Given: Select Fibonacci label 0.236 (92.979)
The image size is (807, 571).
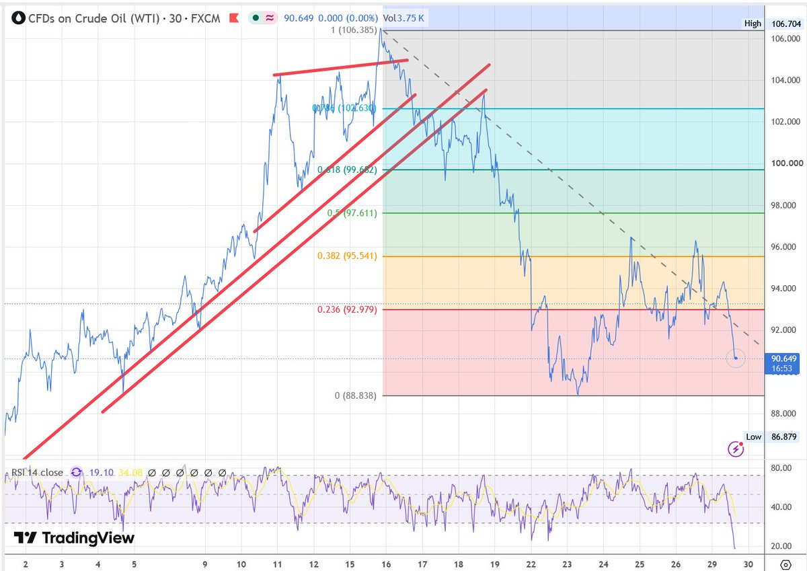Looking at the screenshot, I should point(347,309).
